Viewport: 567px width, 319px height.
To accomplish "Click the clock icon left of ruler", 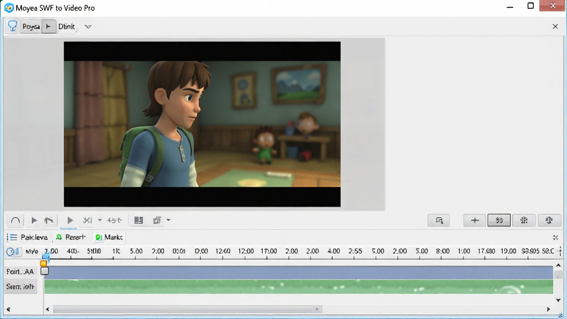I will 10,251.
